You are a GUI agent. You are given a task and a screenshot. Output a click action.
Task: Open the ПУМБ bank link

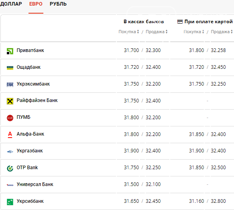pyautogui.click(x=23, y=117)
